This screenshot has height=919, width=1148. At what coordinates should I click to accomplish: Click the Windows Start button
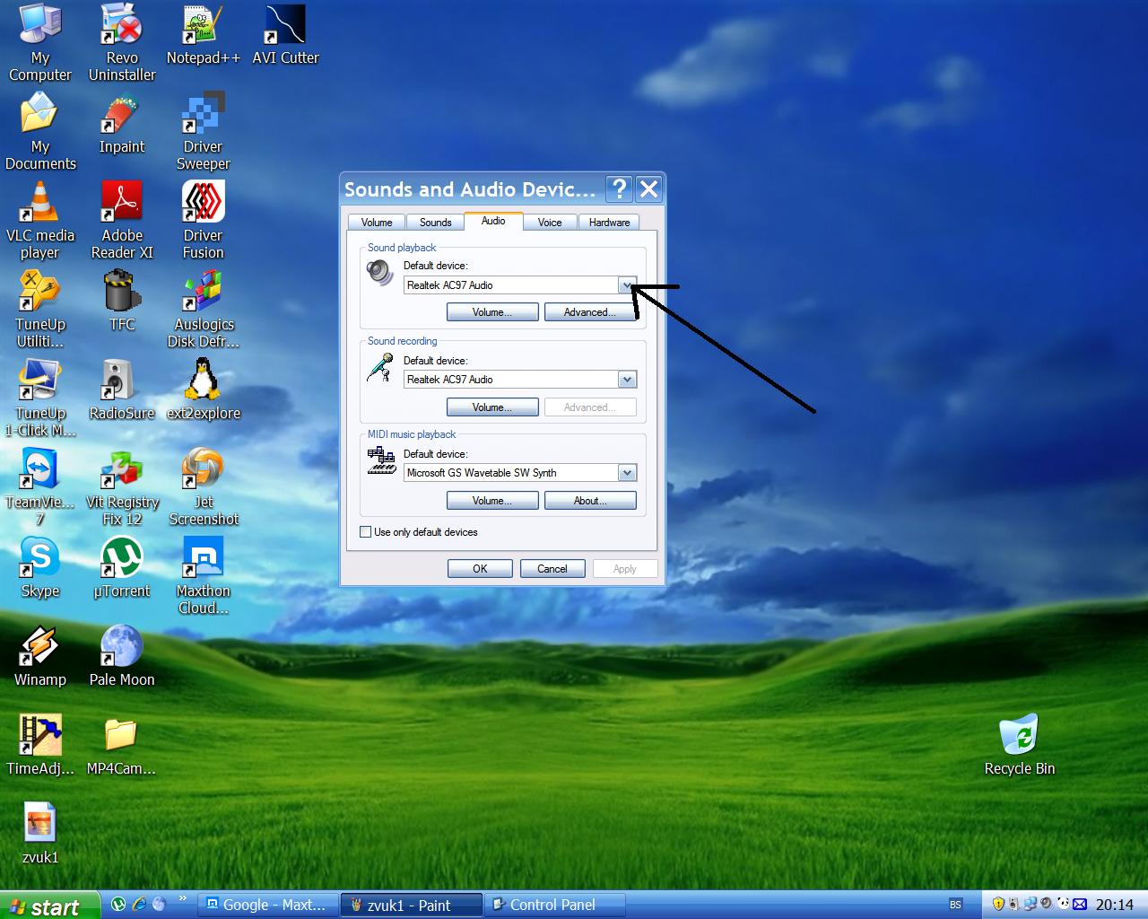click(45, 906)
